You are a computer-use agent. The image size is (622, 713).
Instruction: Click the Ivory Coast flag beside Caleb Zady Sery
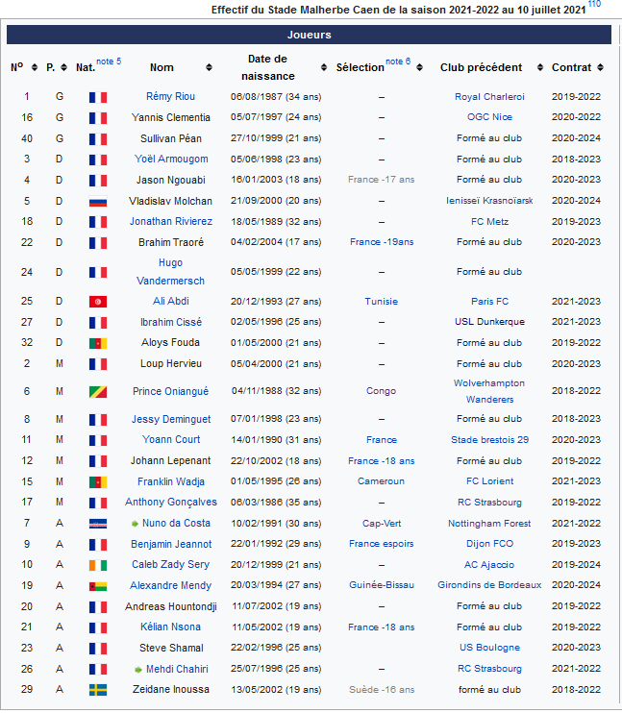[x=97, y=565]
